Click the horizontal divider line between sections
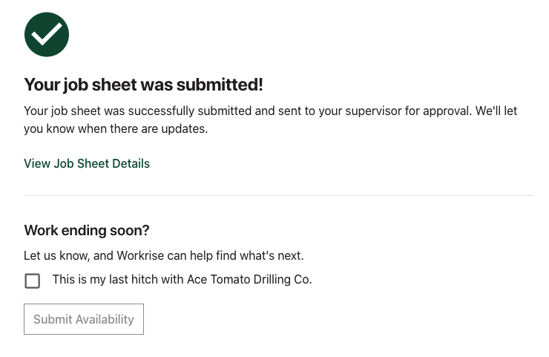Viewport: 549px width, 357px height. (x=278, y=195)
